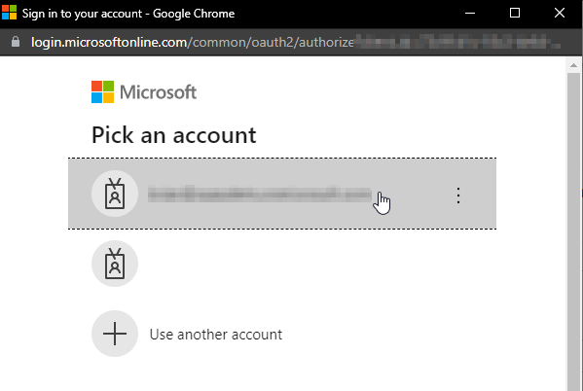Click the Microsoft favicon in title bar
Screen dimensions: 583x391
coord(10,13)
